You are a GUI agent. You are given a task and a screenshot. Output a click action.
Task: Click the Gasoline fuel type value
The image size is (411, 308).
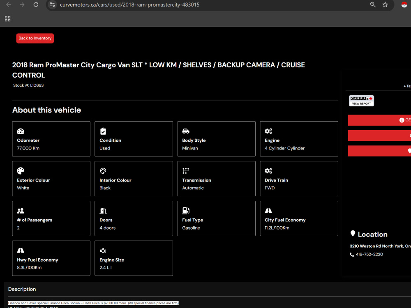click(x=191, y=228)
